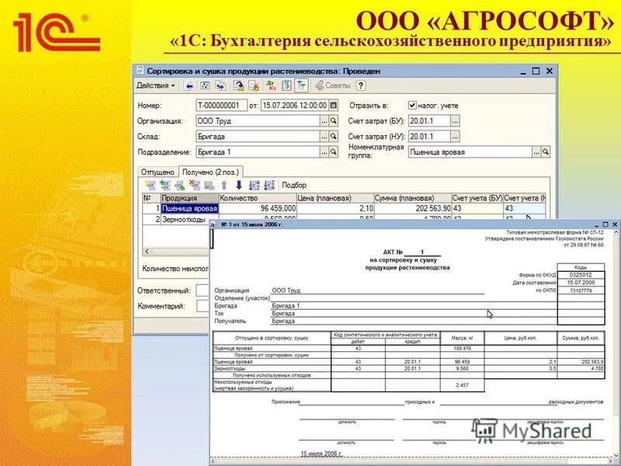Open the Действия dropdown menu
621x466 pixels.
159,85
